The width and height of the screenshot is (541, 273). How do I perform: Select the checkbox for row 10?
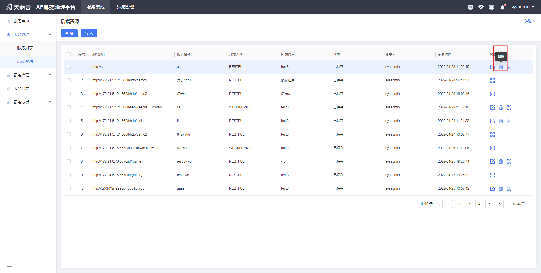tap(69, 188)
